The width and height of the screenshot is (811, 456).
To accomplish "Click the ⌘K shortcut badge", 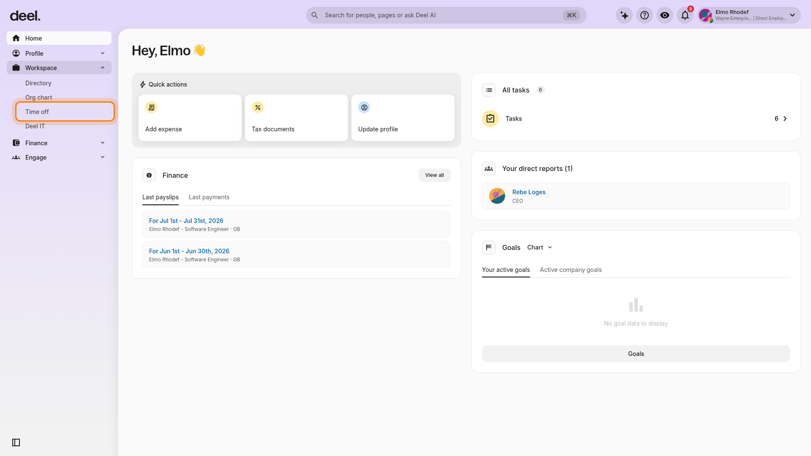I will [x=572, y=15].
